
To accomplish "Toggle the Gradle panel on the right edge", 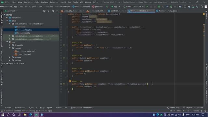I will click(207, 15).
